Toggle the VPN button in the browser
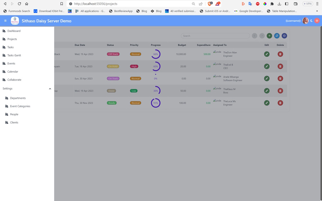322x201 pixels. pos(308,4)
